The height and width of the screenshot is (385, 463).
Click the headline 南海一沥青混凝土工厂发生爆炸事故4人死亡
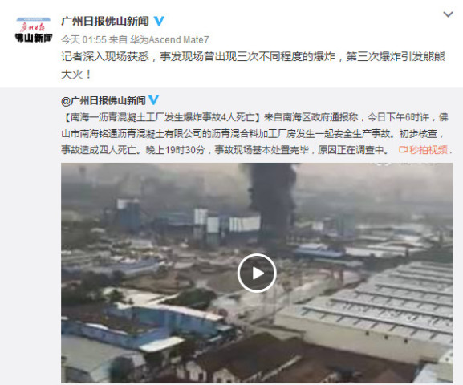point(162,117)
